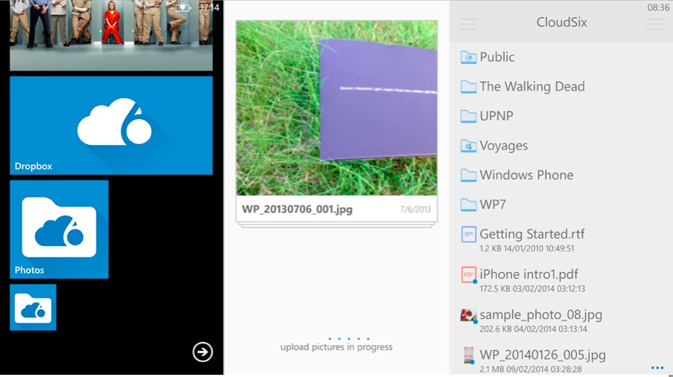
Task: Open the right hamburger menu in CloudSix header
Action: (655, 24)
